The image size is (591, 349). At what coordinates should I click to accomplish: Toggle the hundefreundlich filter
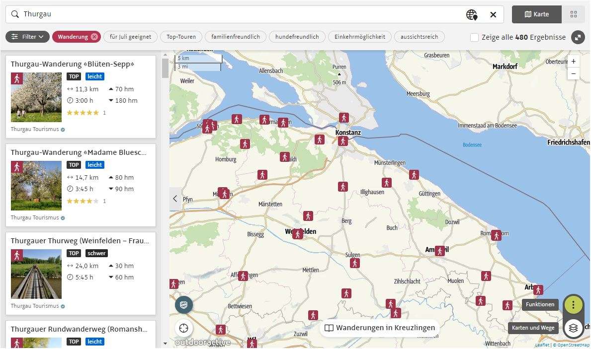[x=297, y=37]
